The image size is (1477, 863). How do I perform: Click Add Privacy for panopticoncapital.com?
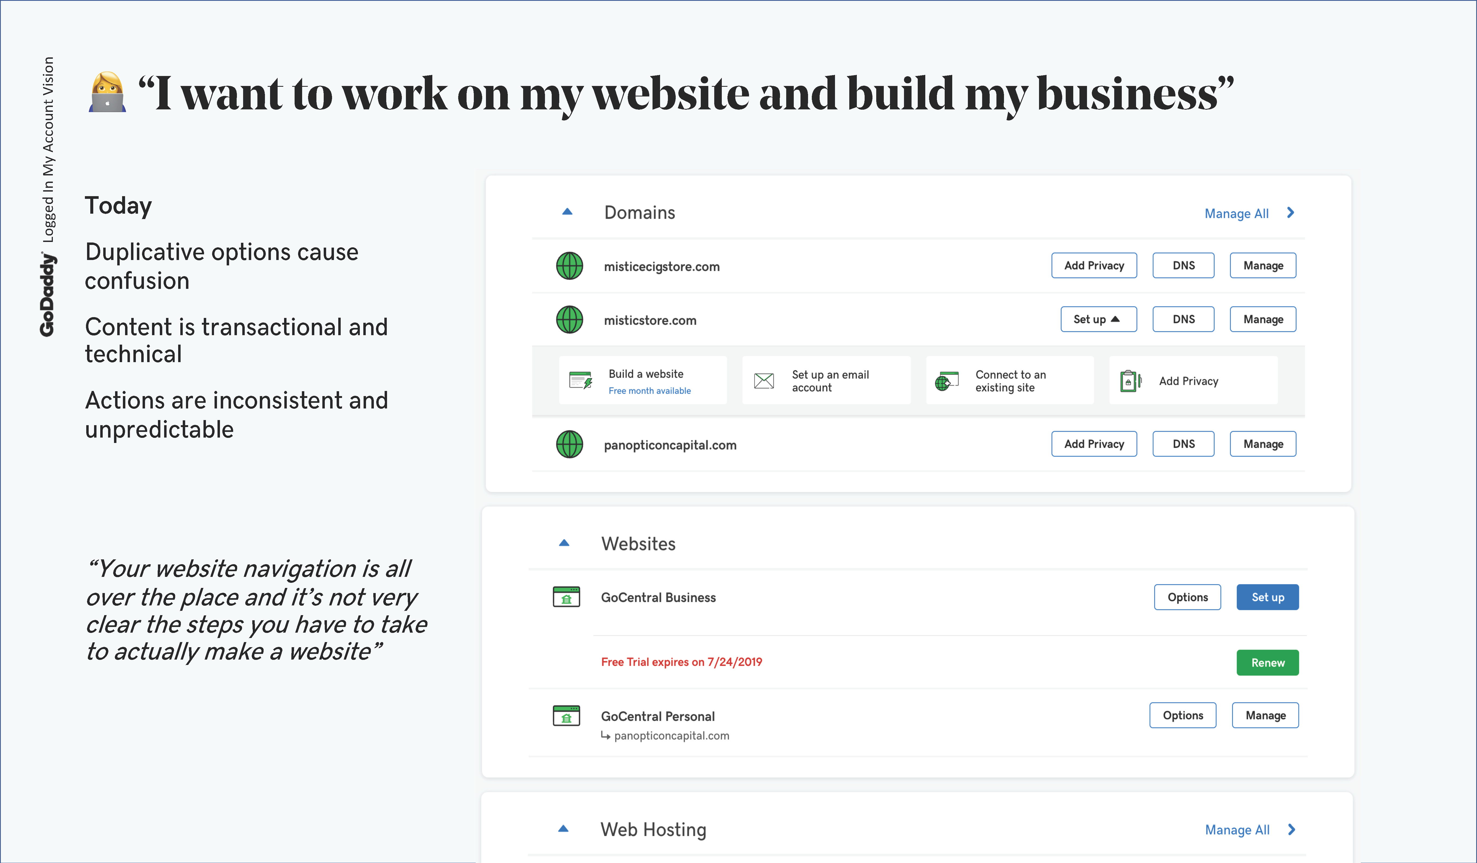[1094, 444]
